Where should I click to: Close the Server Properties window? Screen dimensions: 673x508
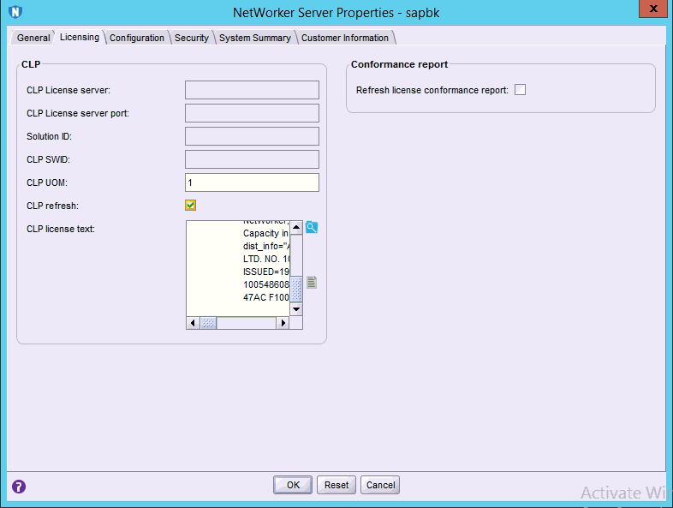click(x=654, y=9)
